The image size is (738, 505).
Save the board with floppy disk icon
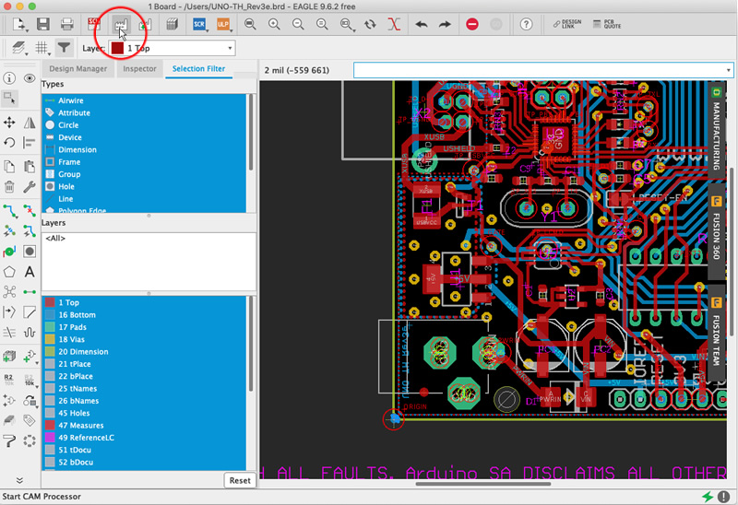[x=43, y=24]
